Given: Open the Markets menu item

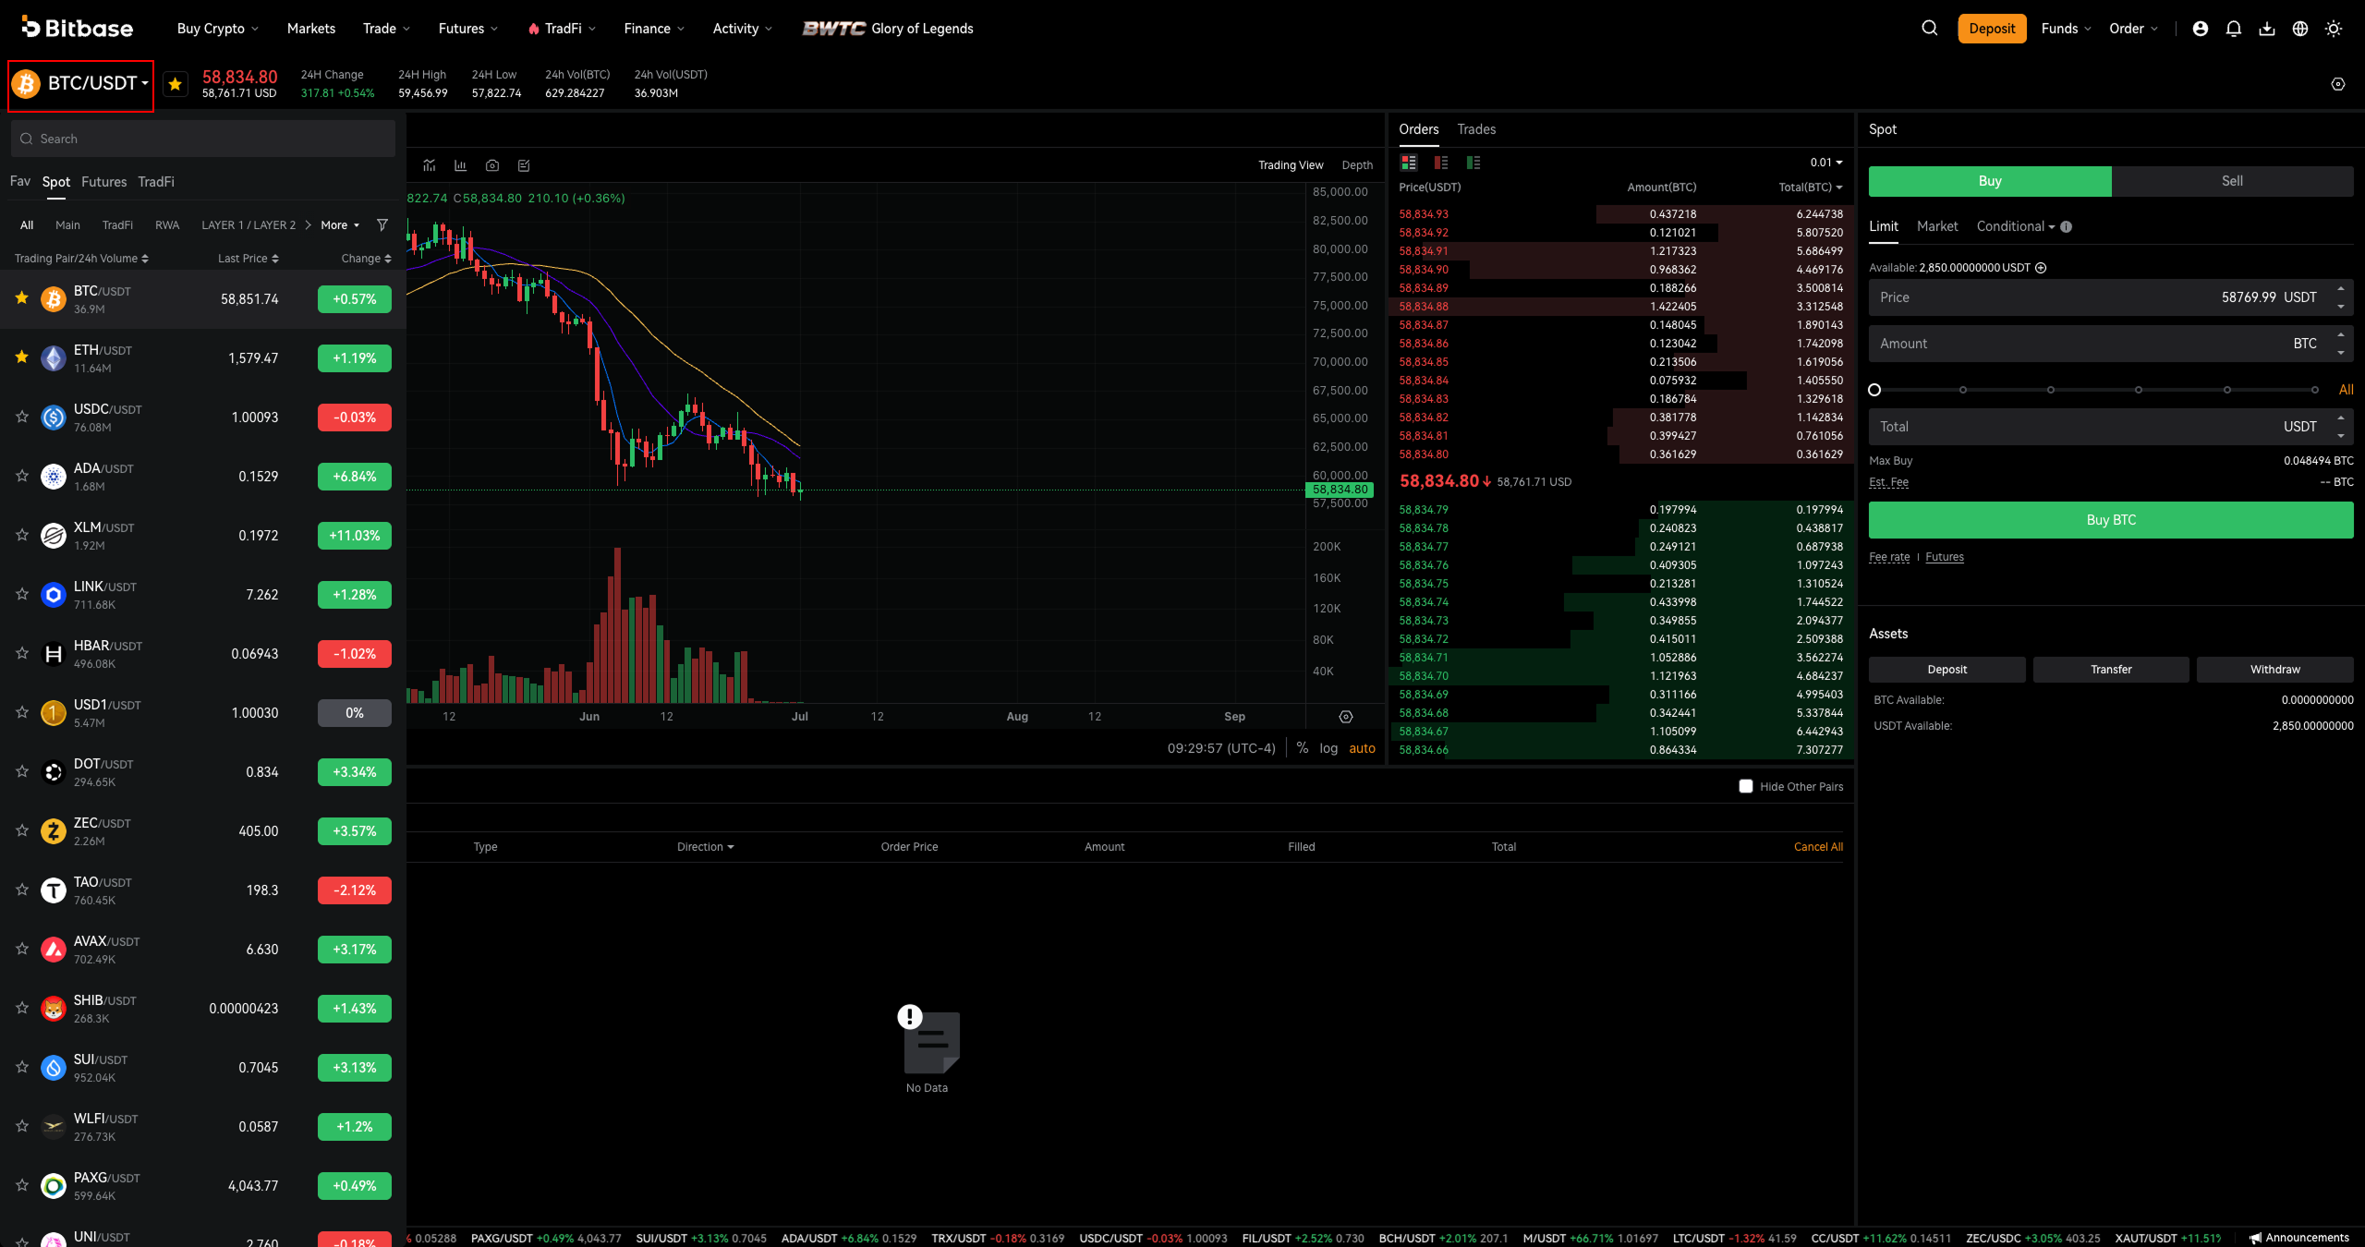Looking at the screenshot, I should (x=311, y=29).
